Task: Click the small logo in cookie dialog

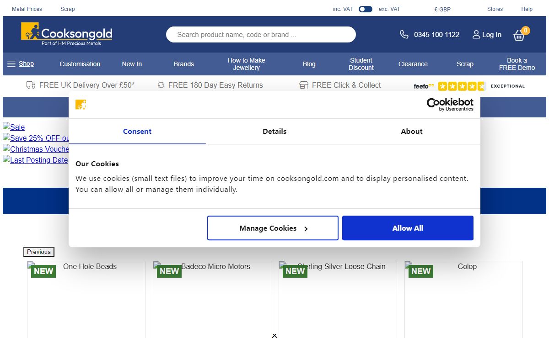Action: [81, 105]
